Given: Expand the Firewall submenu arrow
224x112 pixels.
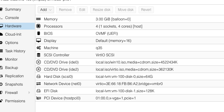Looking at the screenshot, I should pyautogui.click(x=29, y=92).
